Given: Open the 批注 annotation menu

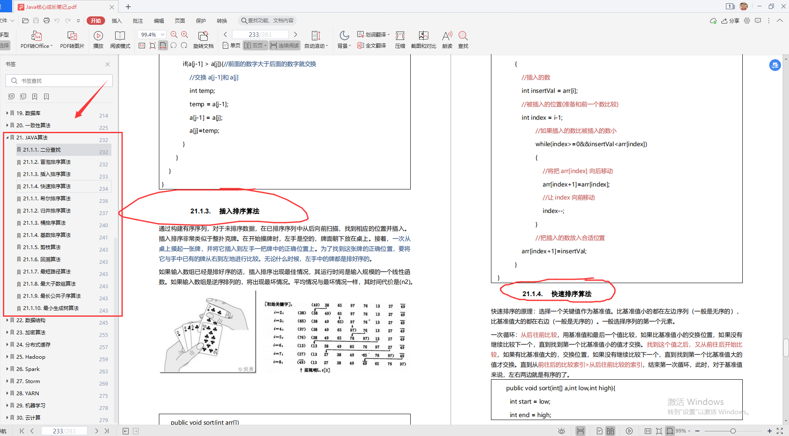Looking at the screenshot, I should click(137, 21).
